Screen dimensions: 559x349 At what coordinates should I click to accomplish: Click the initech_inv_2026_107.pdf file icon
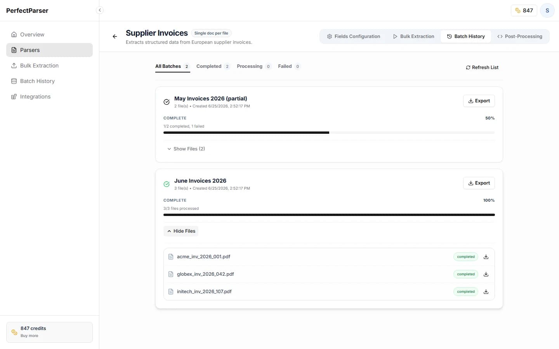tap(171, 292)
